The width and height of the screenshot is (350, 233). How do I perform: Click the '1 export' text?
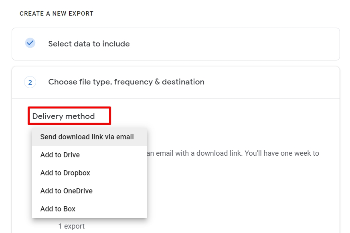point(71,226)
